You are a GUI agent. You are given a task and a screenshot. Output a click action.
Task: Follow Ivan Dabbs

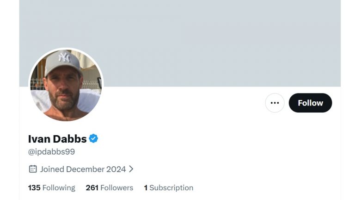pos(310,103)
